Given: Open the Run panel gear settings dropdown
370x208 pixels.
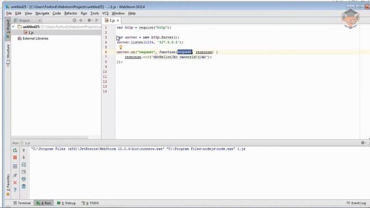Looking at the screenshot, I should pos(364,143).
